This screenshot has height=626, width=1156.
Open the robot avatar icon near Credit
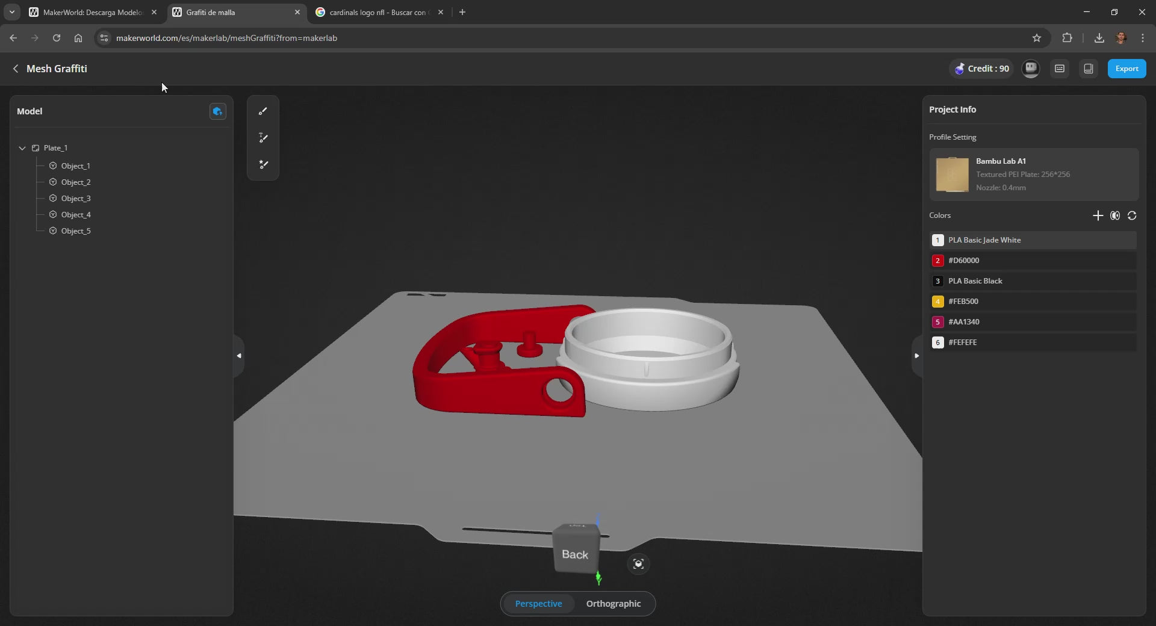(1031, 69)
